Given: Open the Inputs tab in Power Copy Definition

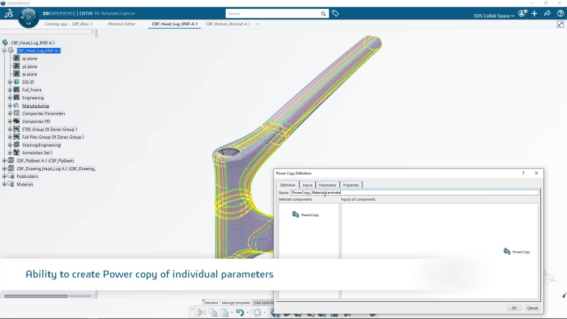Looking at the screenshot, I should pos(307,185).
